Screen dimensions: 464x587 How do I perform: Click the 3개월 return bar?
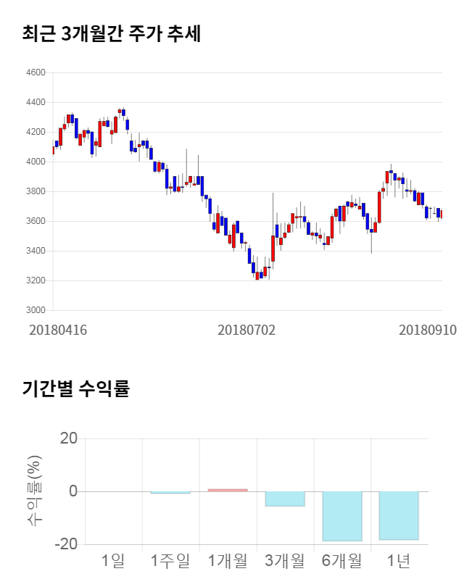point(285,499)
